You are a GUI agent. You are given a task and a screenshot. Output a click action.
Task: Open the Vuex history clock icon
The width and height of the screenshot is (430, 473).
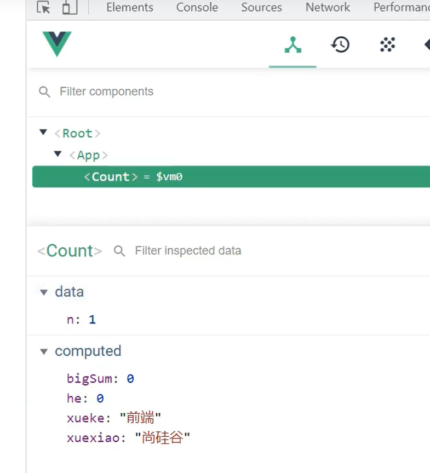pyautogui.click(x=340, y=44)
